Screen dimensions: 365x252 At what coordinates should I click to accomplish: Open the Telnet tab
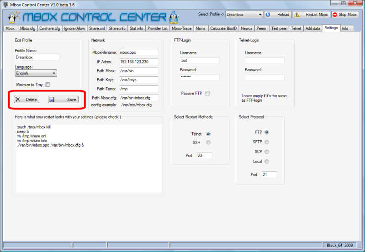pyautogui.click(x=296, y=28)
